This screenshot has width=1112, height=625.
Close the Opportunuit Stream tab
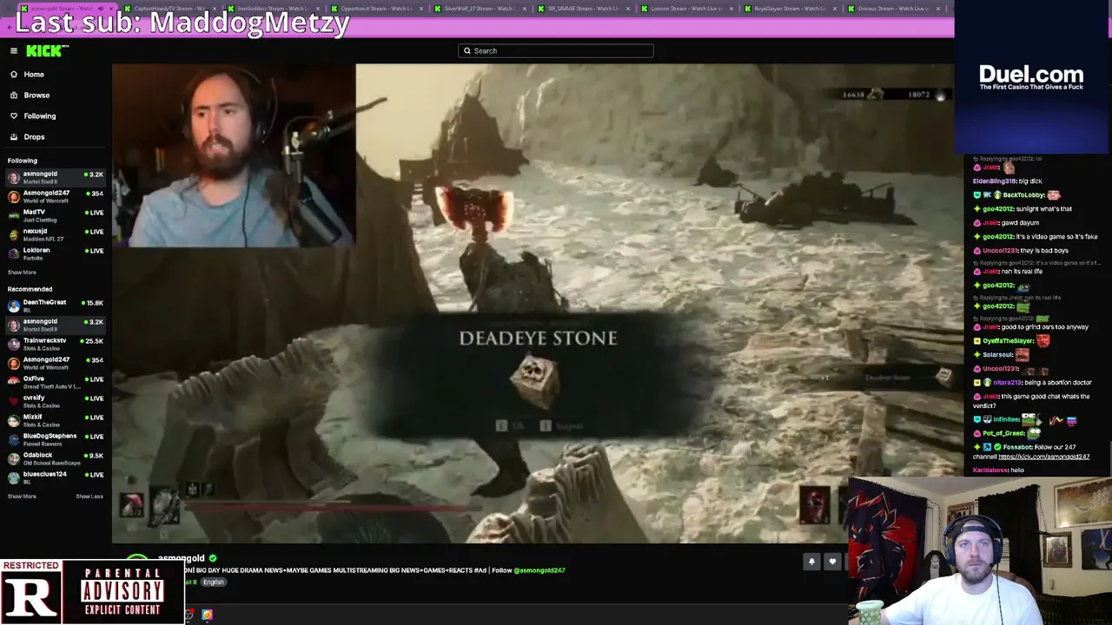(x=421, y=9)
